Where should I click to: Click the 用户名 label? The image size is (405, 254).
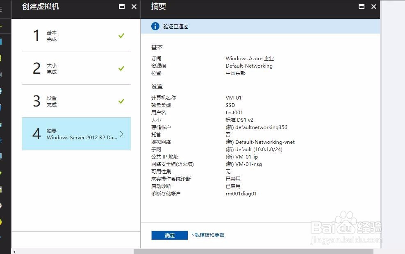pos(158,112)
